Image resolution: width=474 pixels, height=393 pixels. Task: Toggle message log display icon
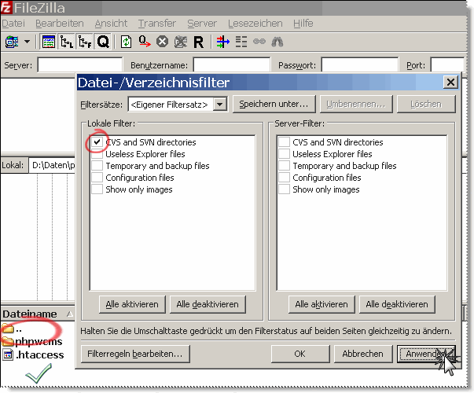tap(49, 42)
